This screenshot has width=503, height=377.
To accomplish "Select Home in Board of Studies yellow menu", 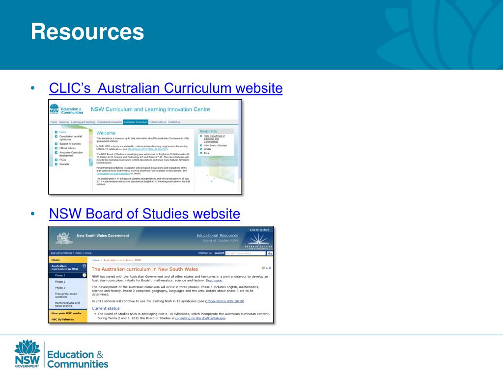I will tap(68, 260).
